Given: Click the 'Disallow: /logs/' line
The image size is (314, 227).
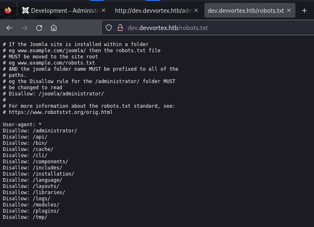Looking at the screenshot, I should (x=26, y=199).
